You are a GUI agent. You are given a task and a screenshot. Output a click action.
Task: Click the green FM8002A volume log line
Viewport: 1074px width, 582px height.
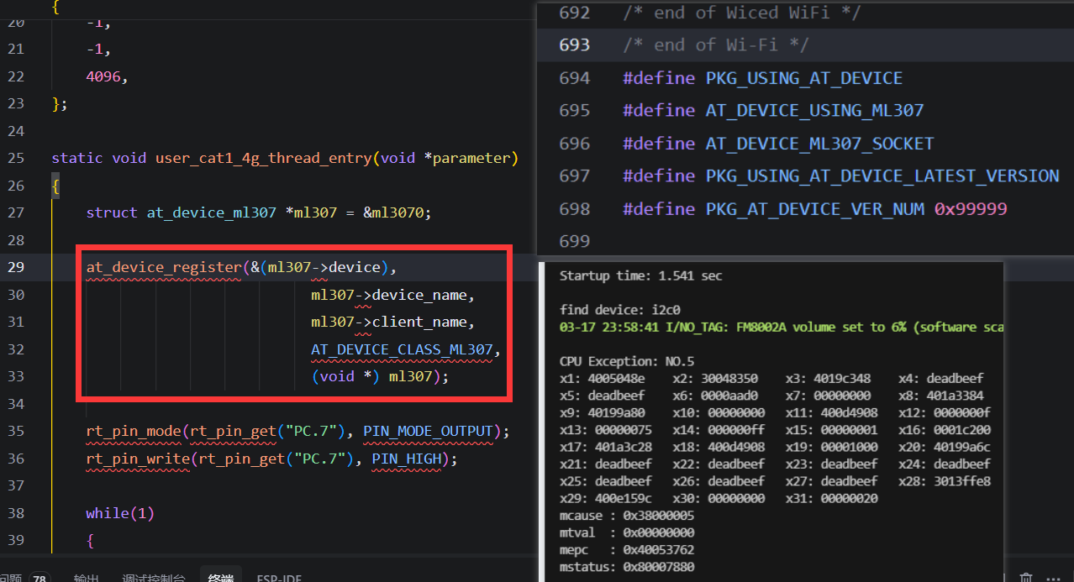pyautogui.click(x=782, y=328)
